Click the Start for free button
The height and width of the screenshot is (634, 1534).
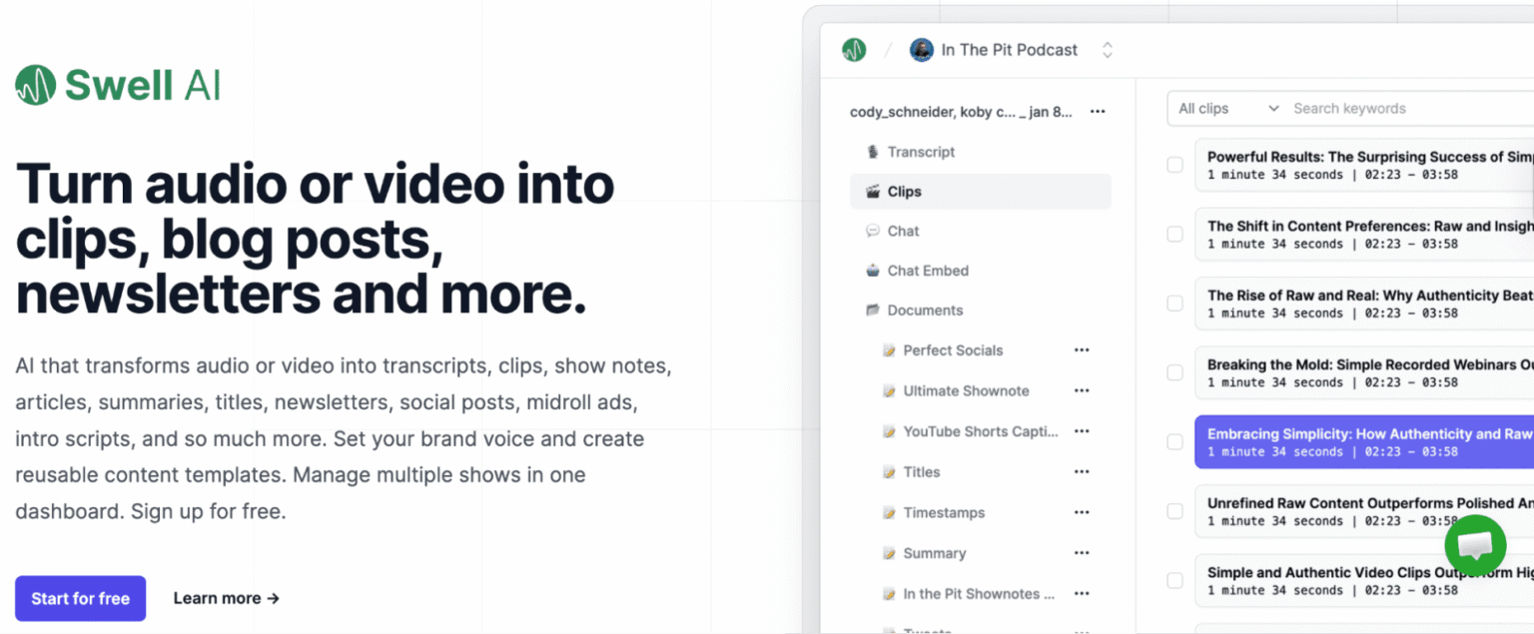80,599
